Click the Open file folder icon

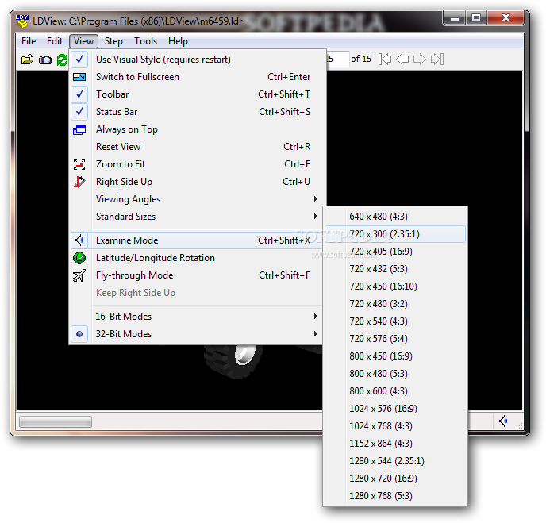click(x=28, y=60)
